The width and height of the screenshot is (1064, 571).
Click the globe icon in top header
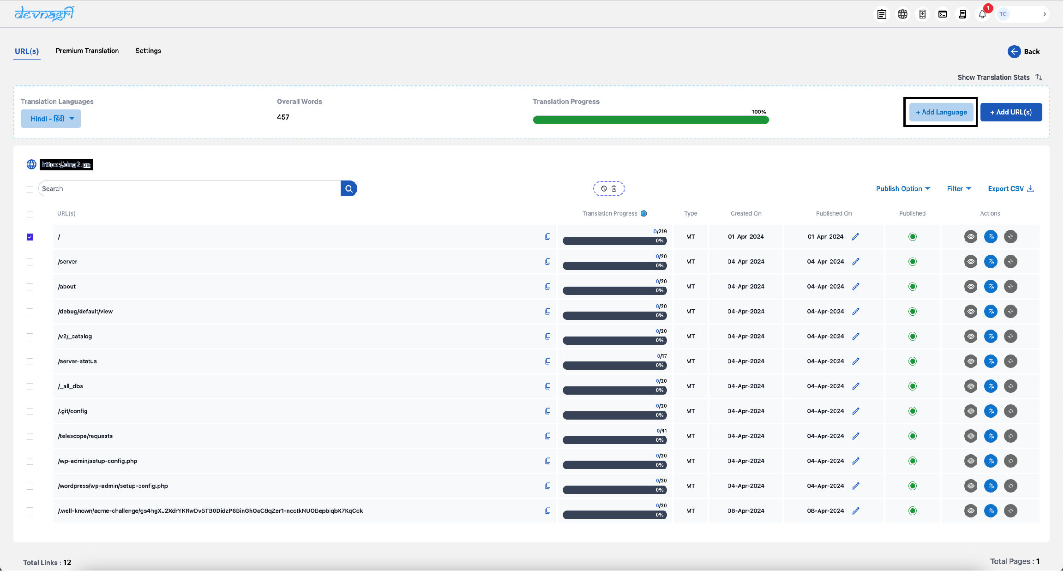tap(902, 14)
